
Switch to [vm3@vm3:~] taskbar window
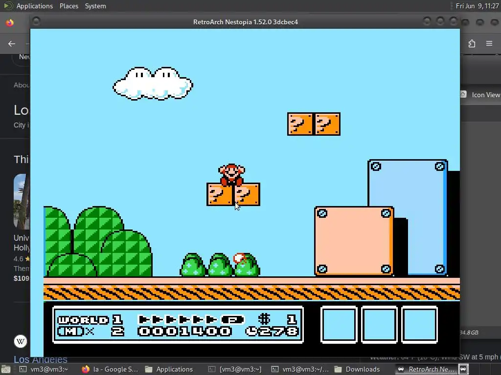click(235, 369)
